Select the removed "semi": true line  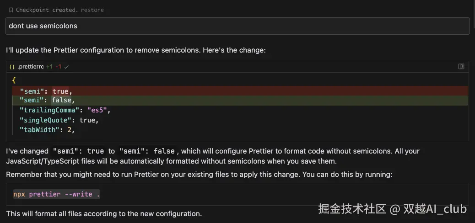coord(240,91)
